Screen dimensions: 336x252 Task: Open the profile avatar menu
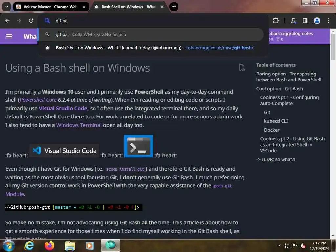[x=317, y=21]
